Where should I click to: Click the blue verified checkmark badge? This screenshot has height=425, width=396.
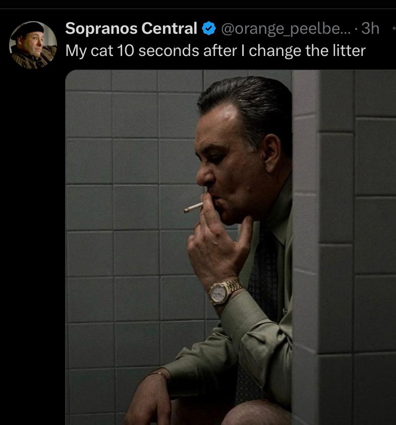209,28
